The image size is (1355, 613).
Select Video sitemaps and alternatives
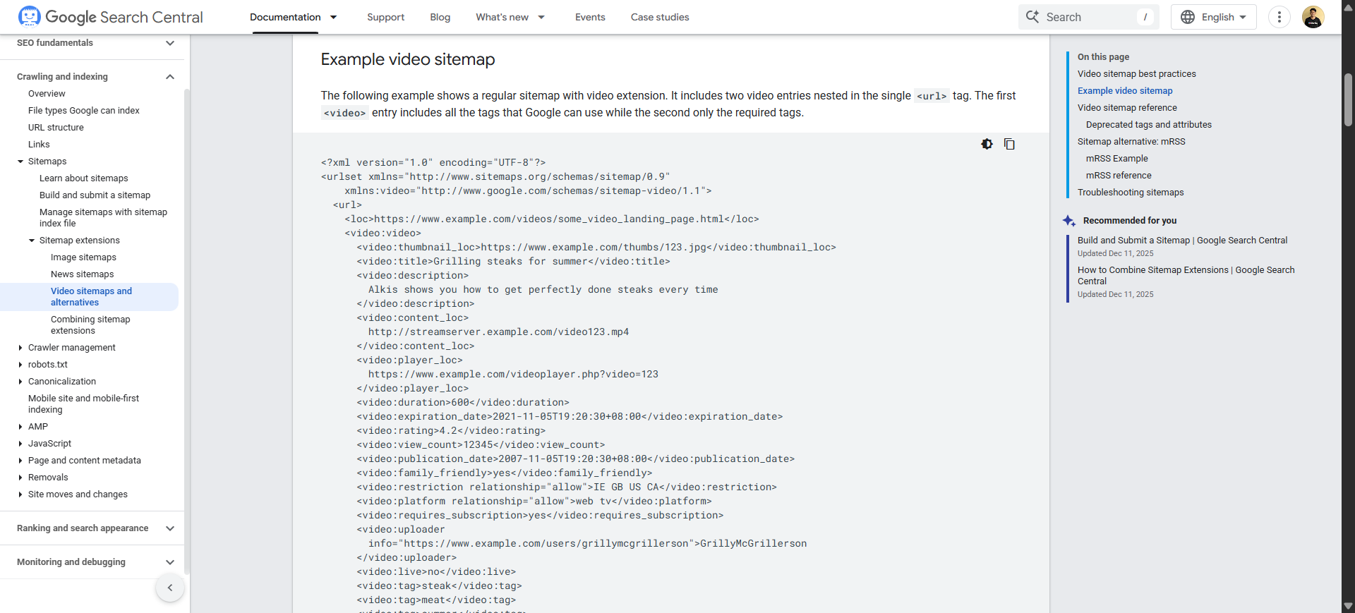(91, 297)
